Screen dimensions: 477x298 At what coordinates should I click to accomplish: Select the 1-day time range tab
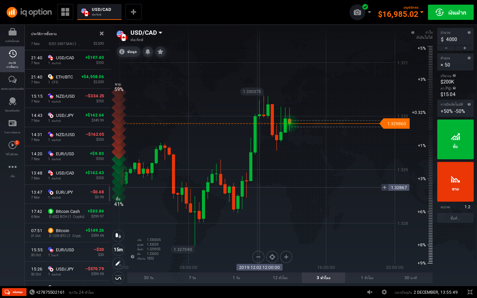(x=236, y=278)
